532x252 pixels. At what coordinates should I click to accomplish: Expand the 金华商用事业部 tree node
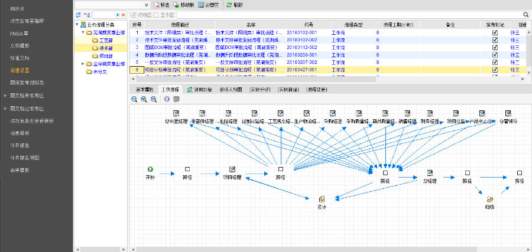click(82, 64)
